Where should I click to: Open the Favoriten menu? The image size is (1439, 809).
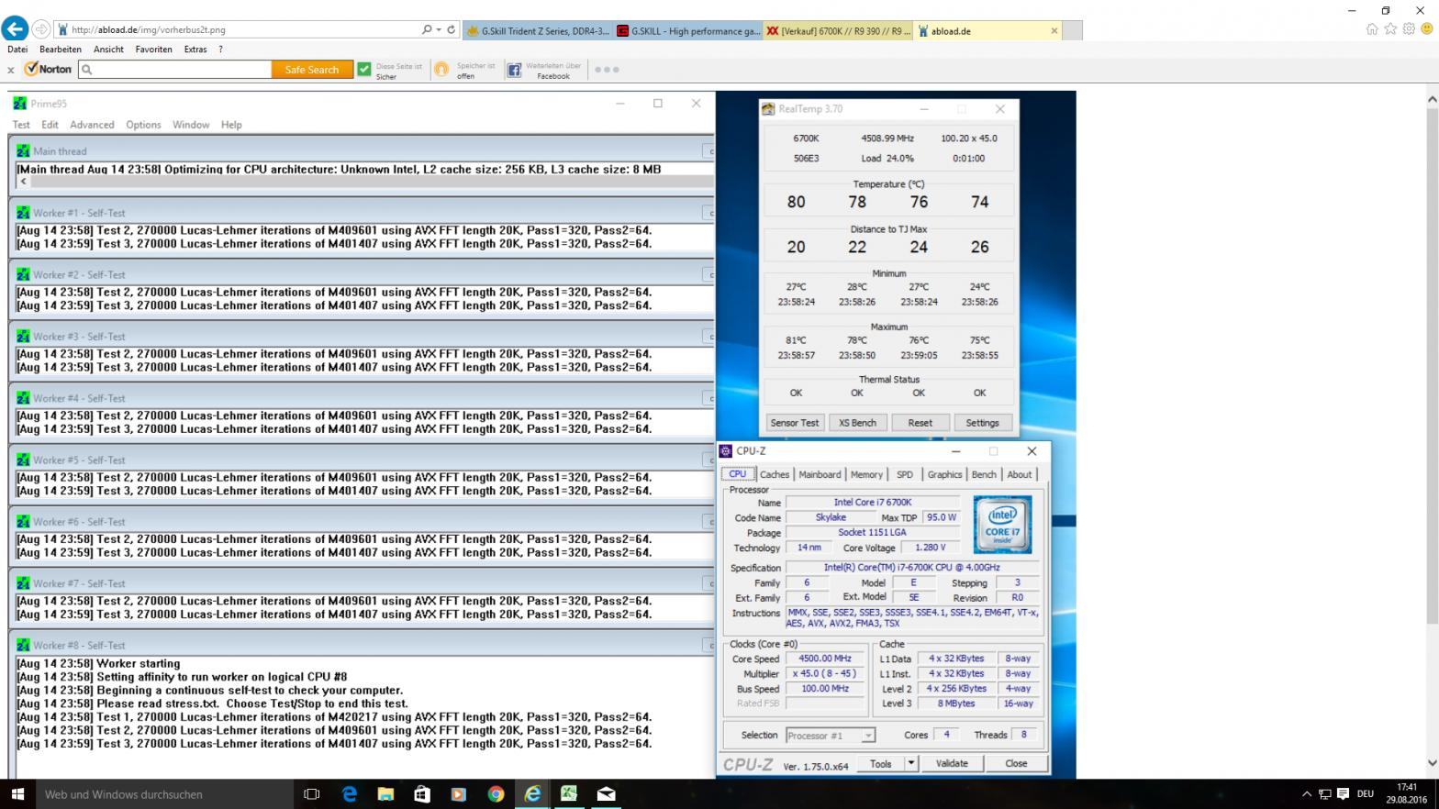click(153, 50)
